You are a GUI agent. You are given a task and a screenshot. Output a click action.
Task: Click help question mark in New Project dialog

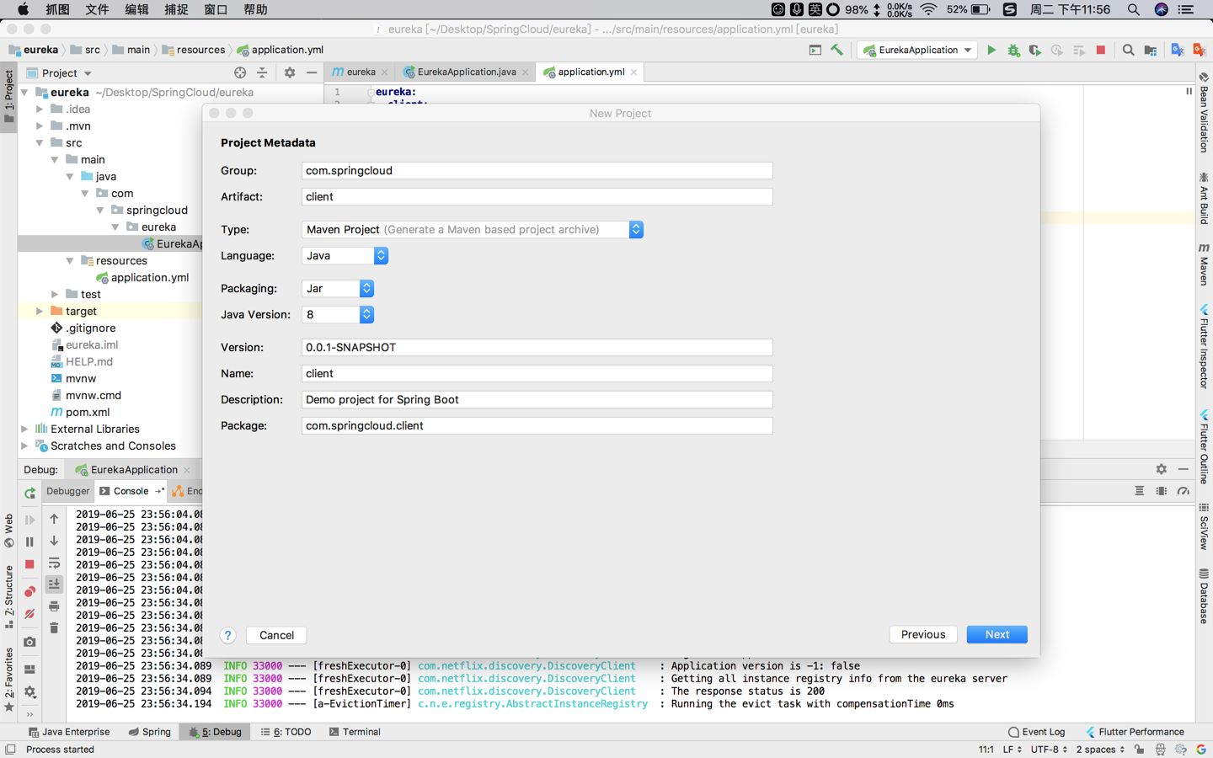pos(227,635)
